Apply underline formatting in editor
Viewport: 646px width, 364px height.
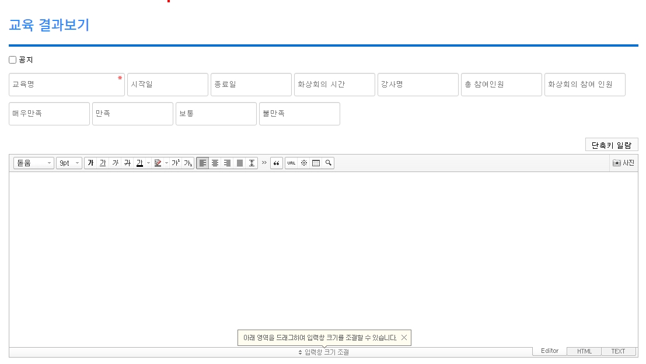click(103, 163)
